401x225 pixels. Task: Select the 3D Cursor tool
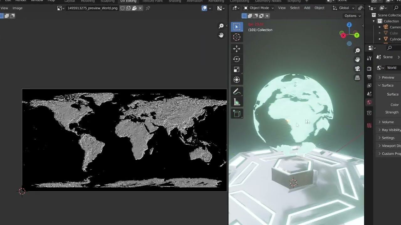point(237,37)
